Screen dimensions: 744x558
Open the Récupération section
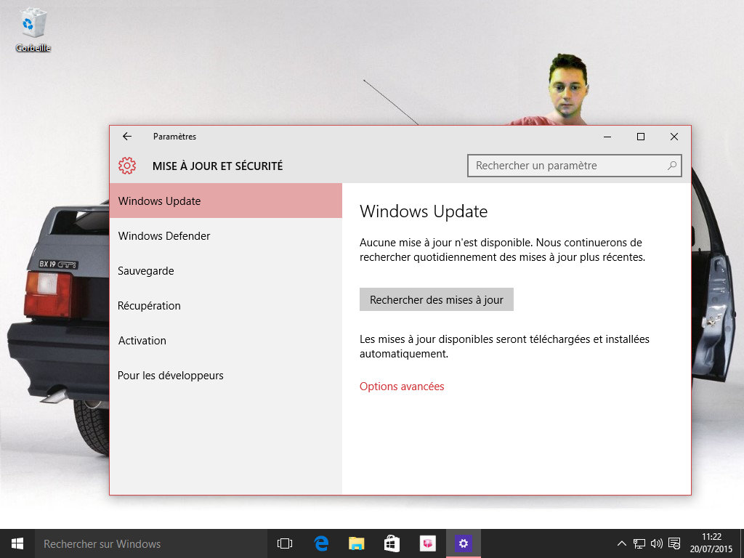tap(149, 306)
